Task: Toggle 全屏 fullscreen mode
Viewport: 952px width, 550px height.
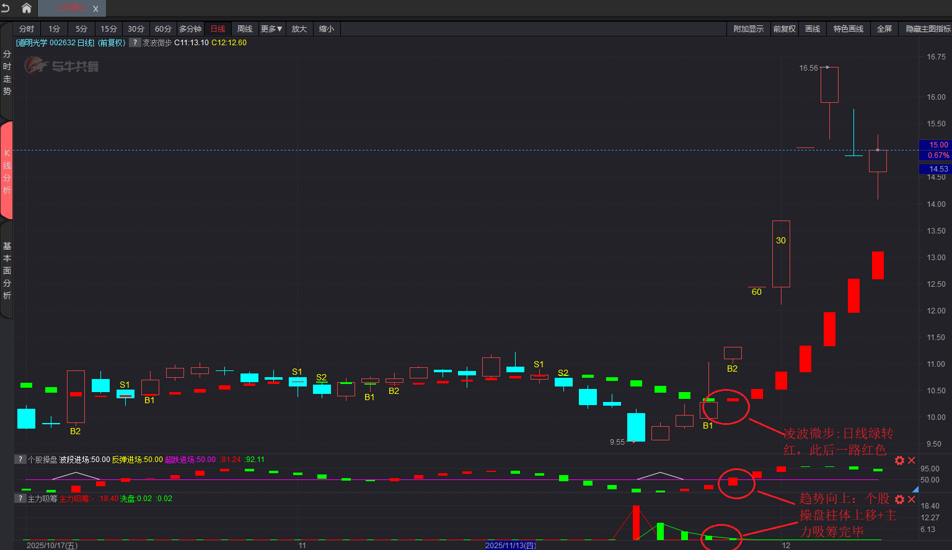Action: coord(884,29)
